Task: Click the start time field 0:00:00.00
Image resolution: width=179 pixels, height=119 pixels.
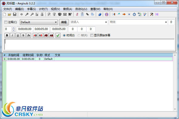Action: tap(25, 29)
